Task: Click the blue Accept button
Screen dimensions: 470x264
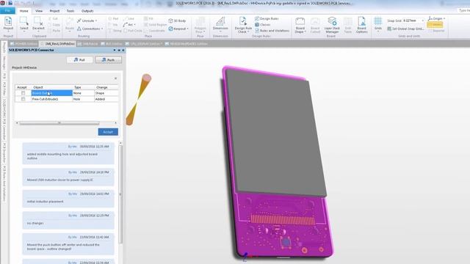Action: 108,132
